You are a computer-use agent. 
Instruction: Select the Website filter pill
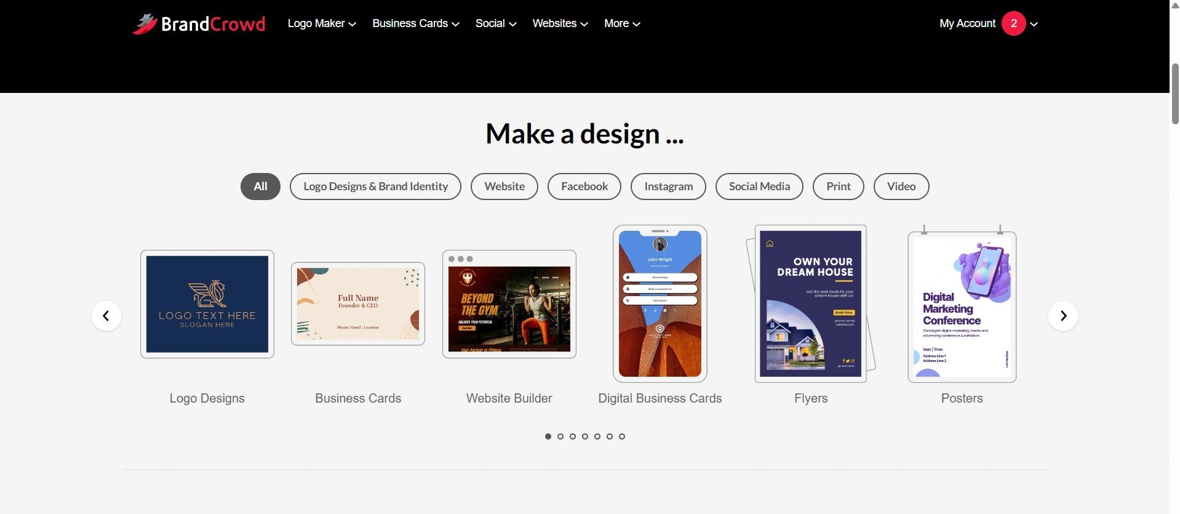[x=504, y=187]
